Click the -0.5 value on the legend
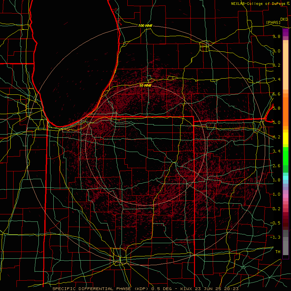Viewport: 291px width, 291px height. pyautogui.click(x=275, y=223)
